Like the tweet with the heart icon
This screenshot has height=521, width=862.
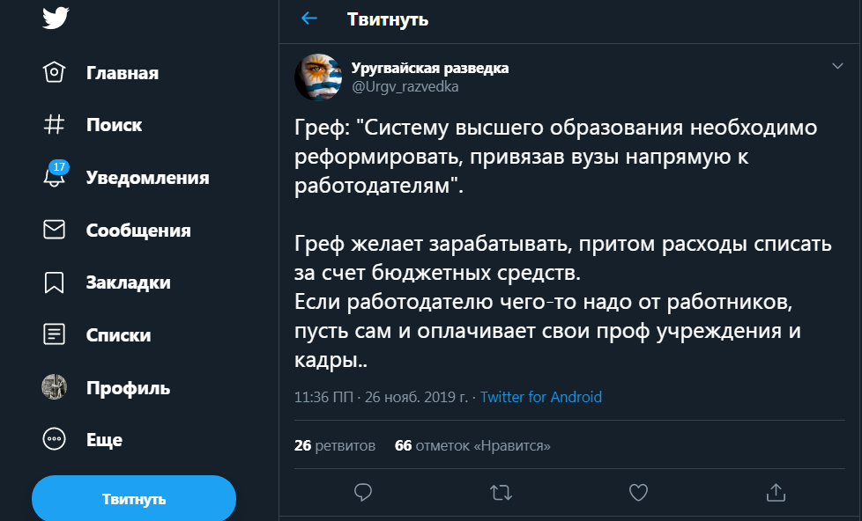click(x=638, y=491)
